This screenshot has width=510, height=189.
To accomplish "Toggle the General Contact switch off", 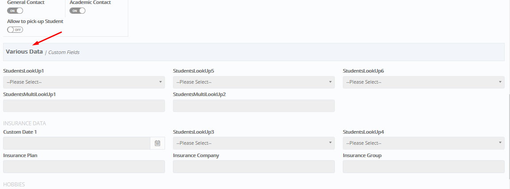I will coord(15,11).
